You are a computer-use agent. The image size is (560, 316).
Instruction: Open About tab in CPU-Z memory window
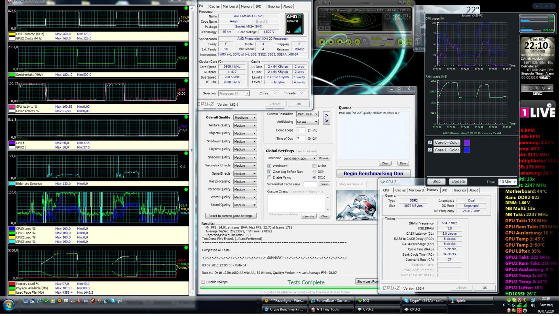tap(474, 190)
